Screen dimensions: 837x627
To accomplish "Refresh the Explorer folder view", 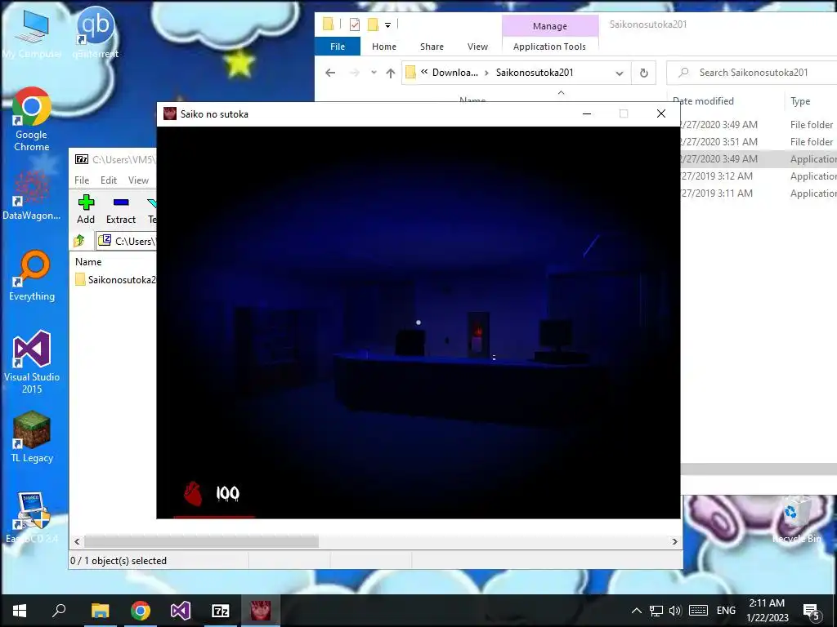I will pyautogui.click(x=644, y=73).
